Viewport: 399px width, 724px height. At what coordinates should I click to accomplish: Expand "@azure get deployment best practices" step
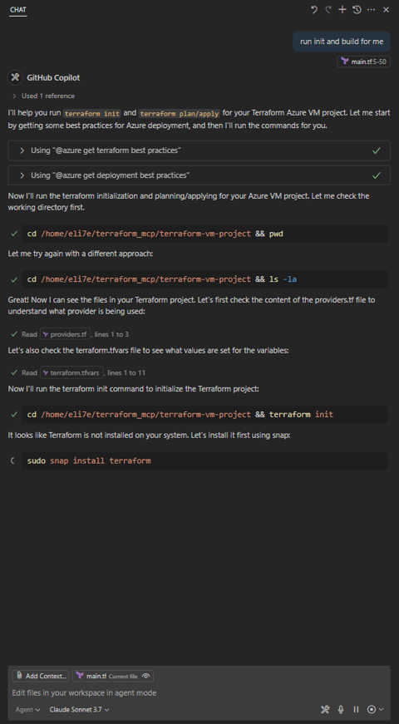coord(199,175)
